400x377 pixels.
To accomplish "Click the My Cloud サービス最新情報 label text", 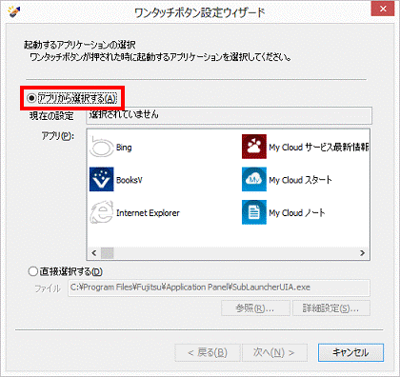I will tap(318, 148).
